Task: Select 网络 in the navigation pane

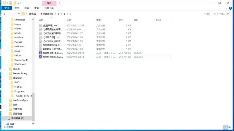Action: [x=12, y=124]
